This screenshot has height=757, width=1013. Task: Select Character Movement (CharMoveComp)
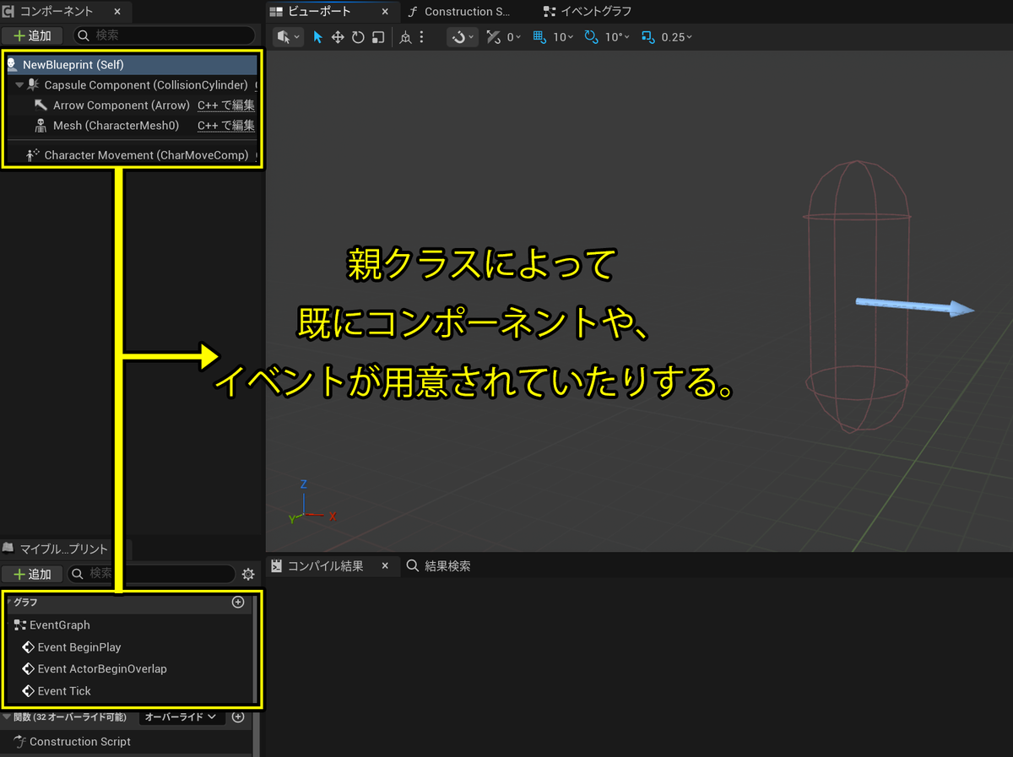click(x=146, y=155)
